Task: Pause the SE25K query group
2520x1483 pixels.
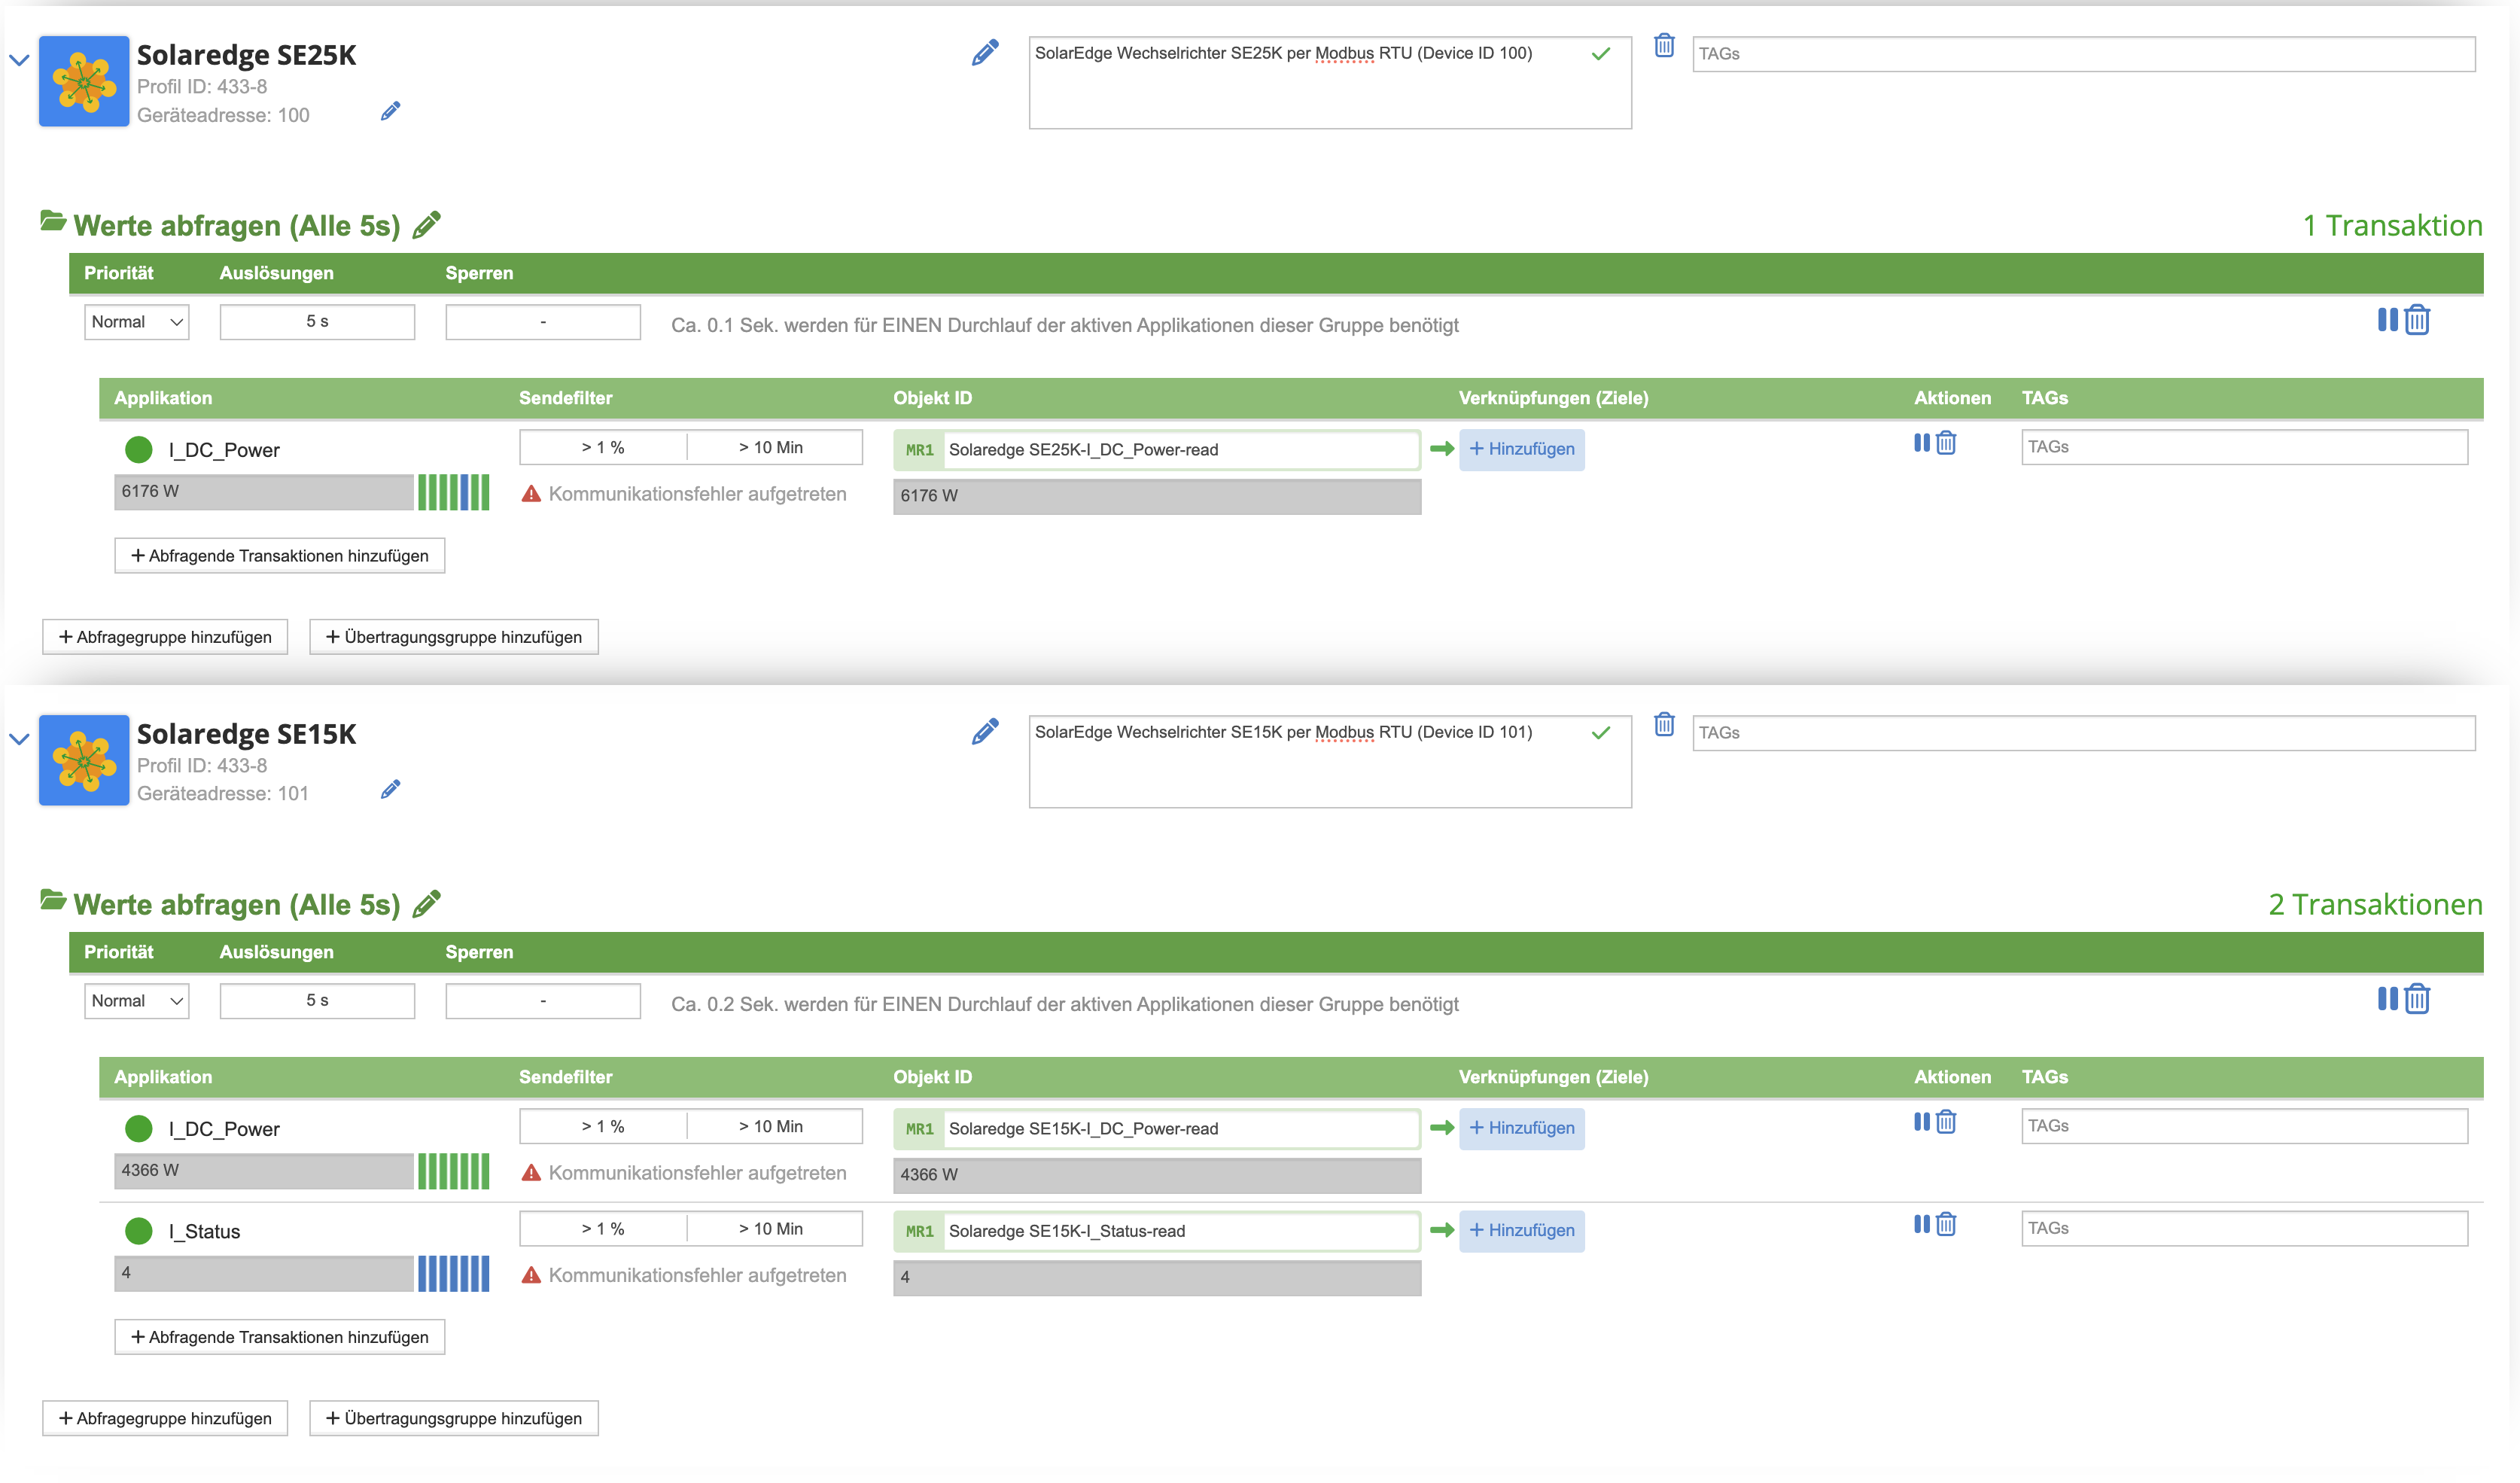Action: (x=2388, y=320)
